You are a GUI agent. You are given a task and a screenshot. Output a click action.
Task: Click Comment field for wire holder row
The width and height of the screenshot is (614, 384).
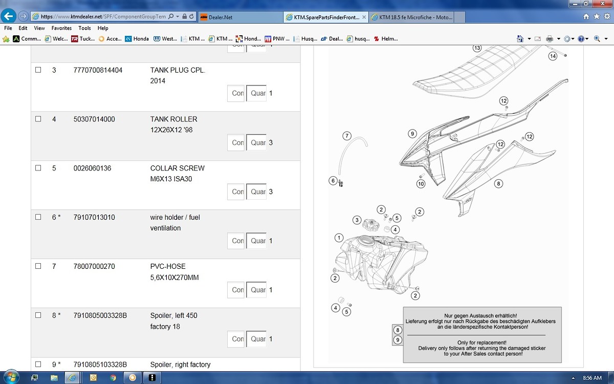236,241
